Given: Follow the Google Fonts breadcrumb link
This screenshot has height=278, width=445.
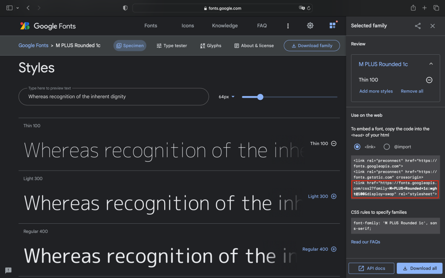Looking at the screenshot, I should pyautogui.click(x=33, y=45).
